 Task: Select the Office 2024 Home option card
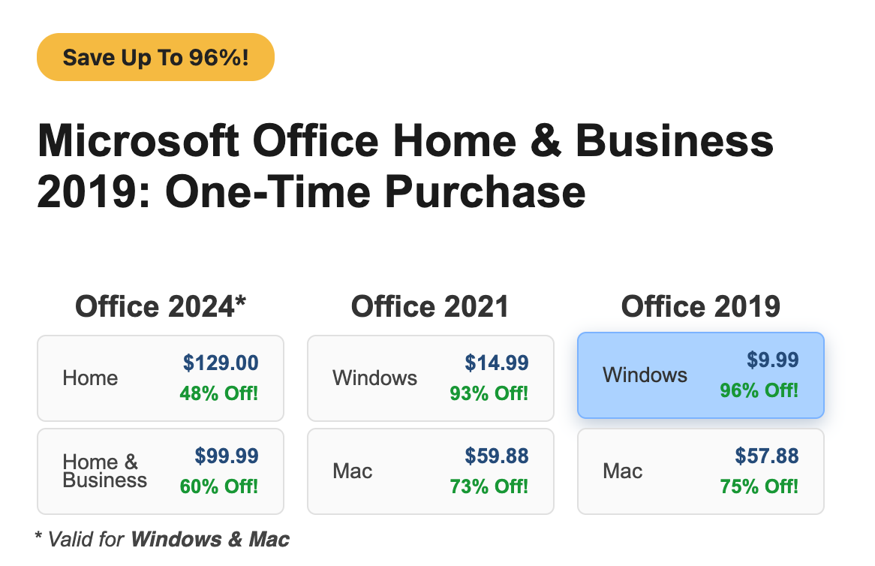coord(160,378)
